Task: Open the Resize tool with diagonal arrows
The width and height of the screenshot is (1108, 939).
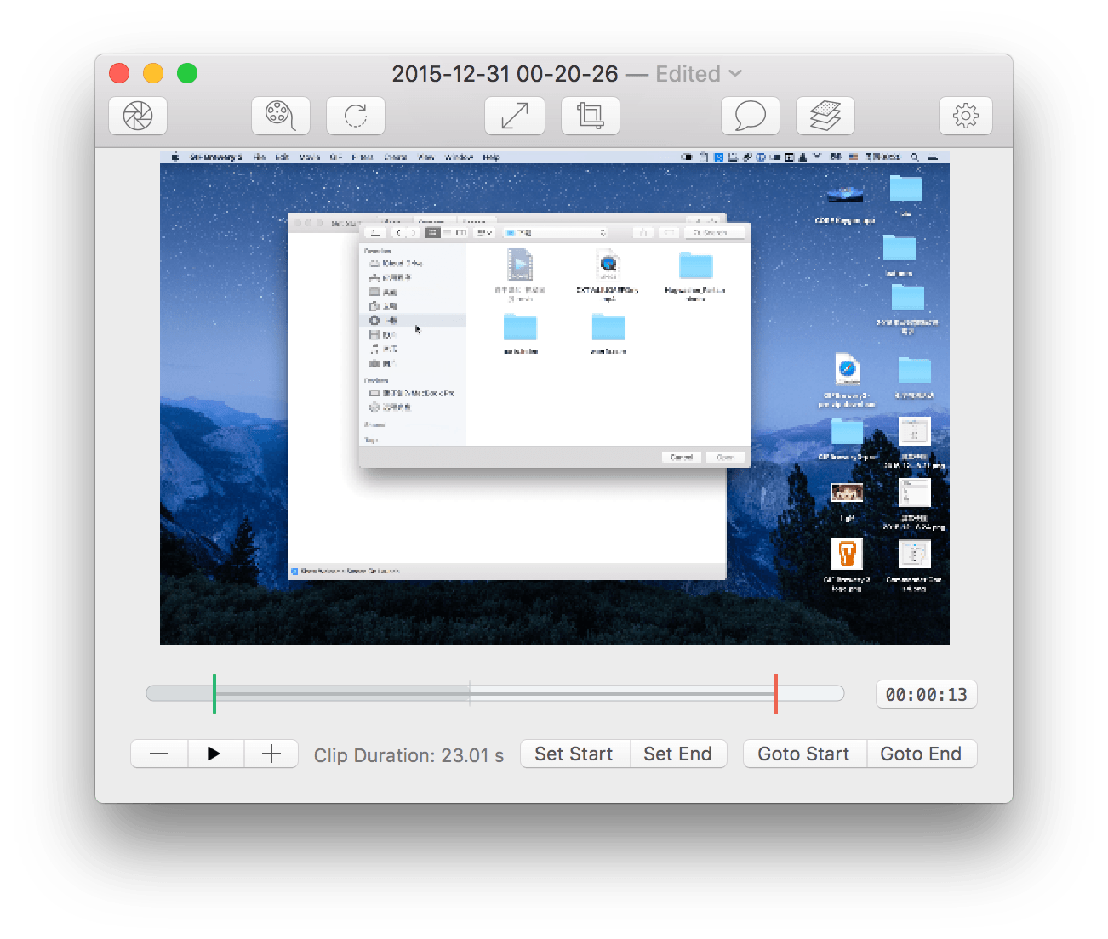Action: (515, 116)
